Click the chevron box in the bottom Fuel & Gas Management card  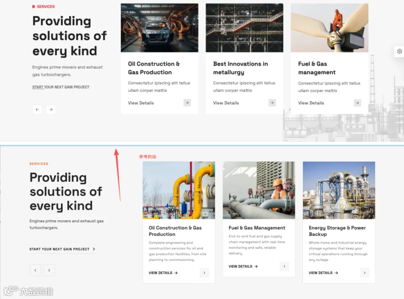click(284, 266)
